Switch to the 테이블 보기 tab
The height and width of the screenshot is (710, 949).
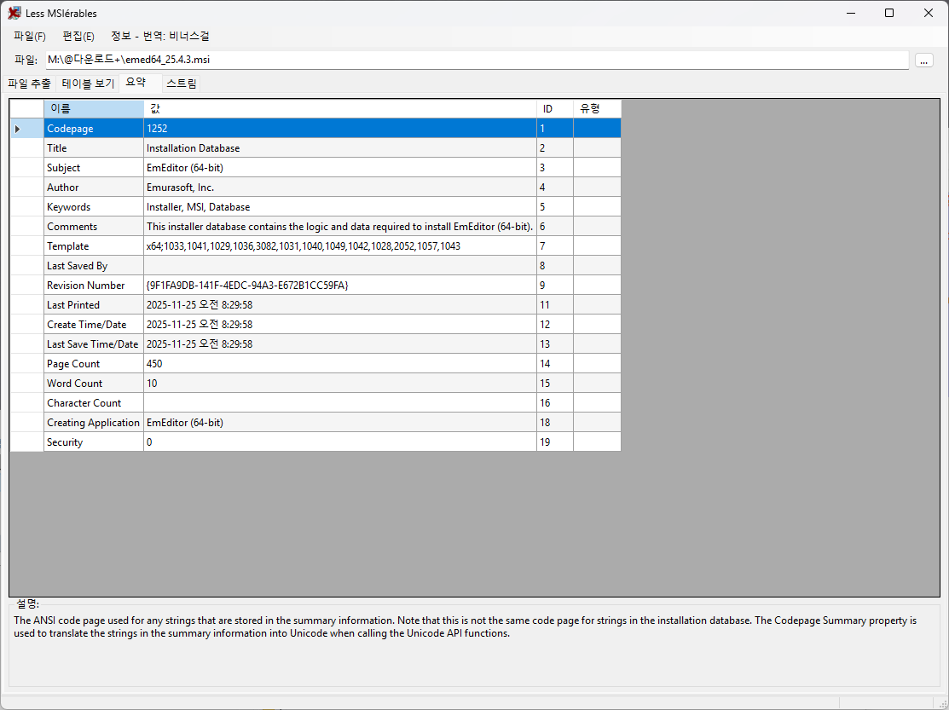coord(88,84)
